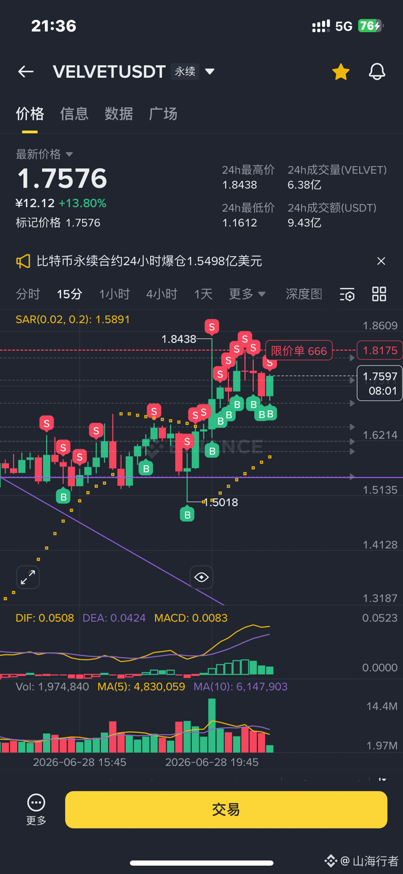Open the price alert bell
The width and height of the screenshot is (403, 874).
[x=377, y=72]
